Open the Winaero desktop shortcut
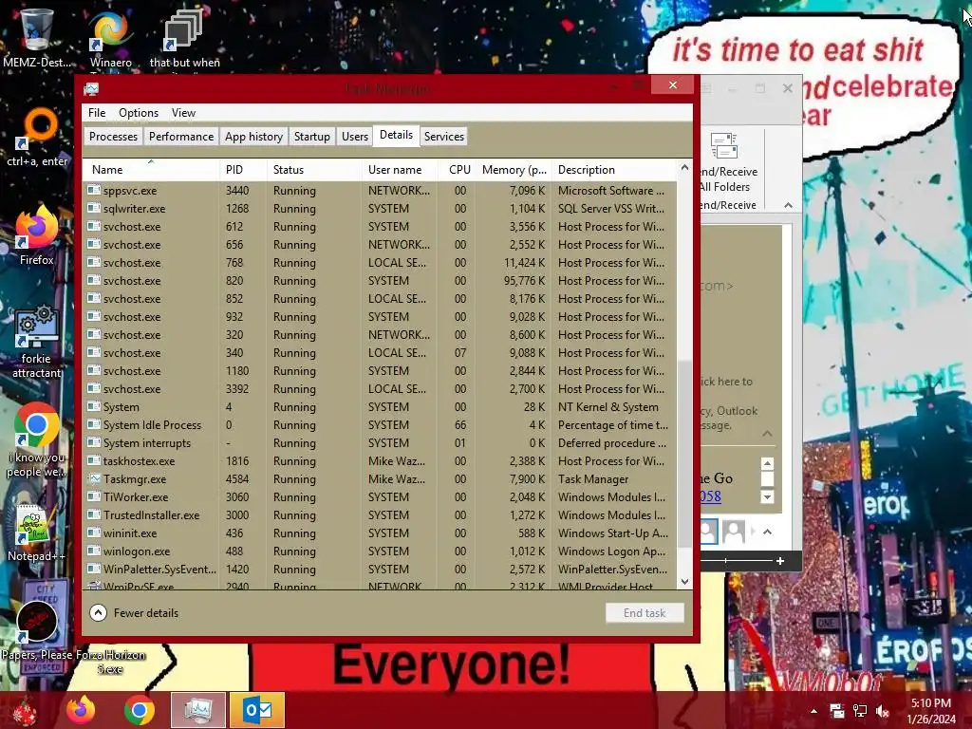 110,38
